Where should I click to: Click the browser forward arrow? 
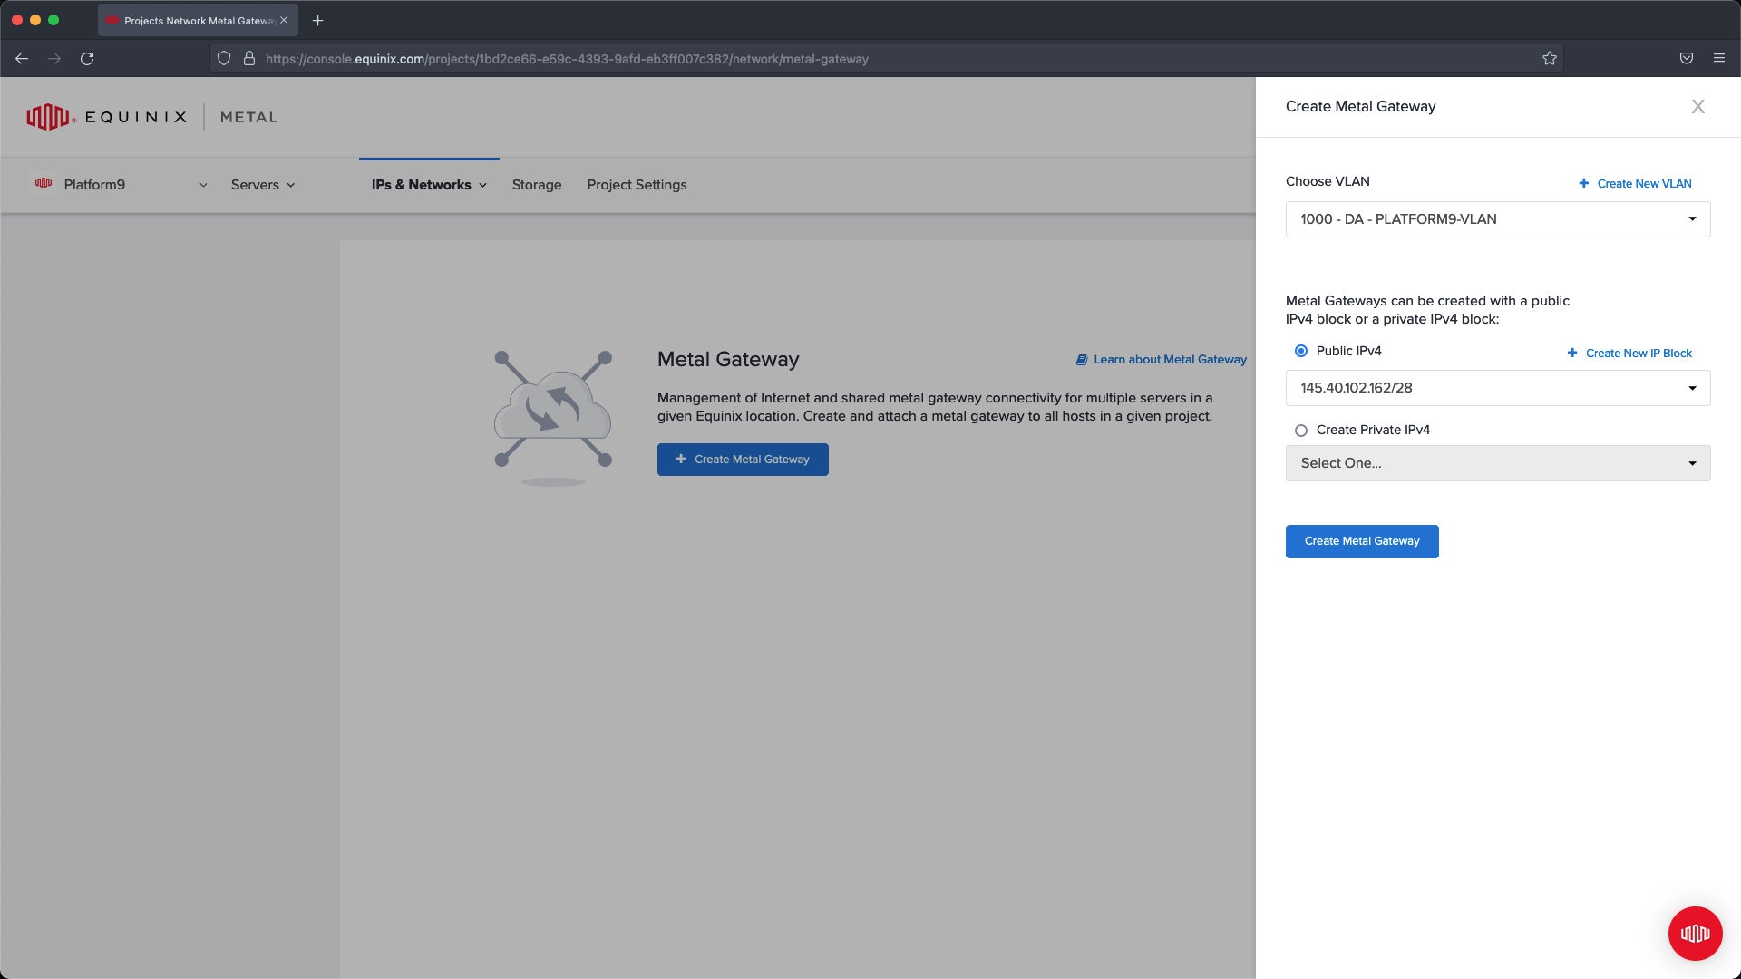[x=54, y=59]
